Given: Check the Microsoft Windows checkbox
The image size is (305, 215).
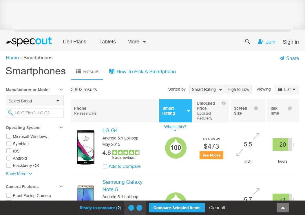Looking at the screenshot, I should pos(9,136).
